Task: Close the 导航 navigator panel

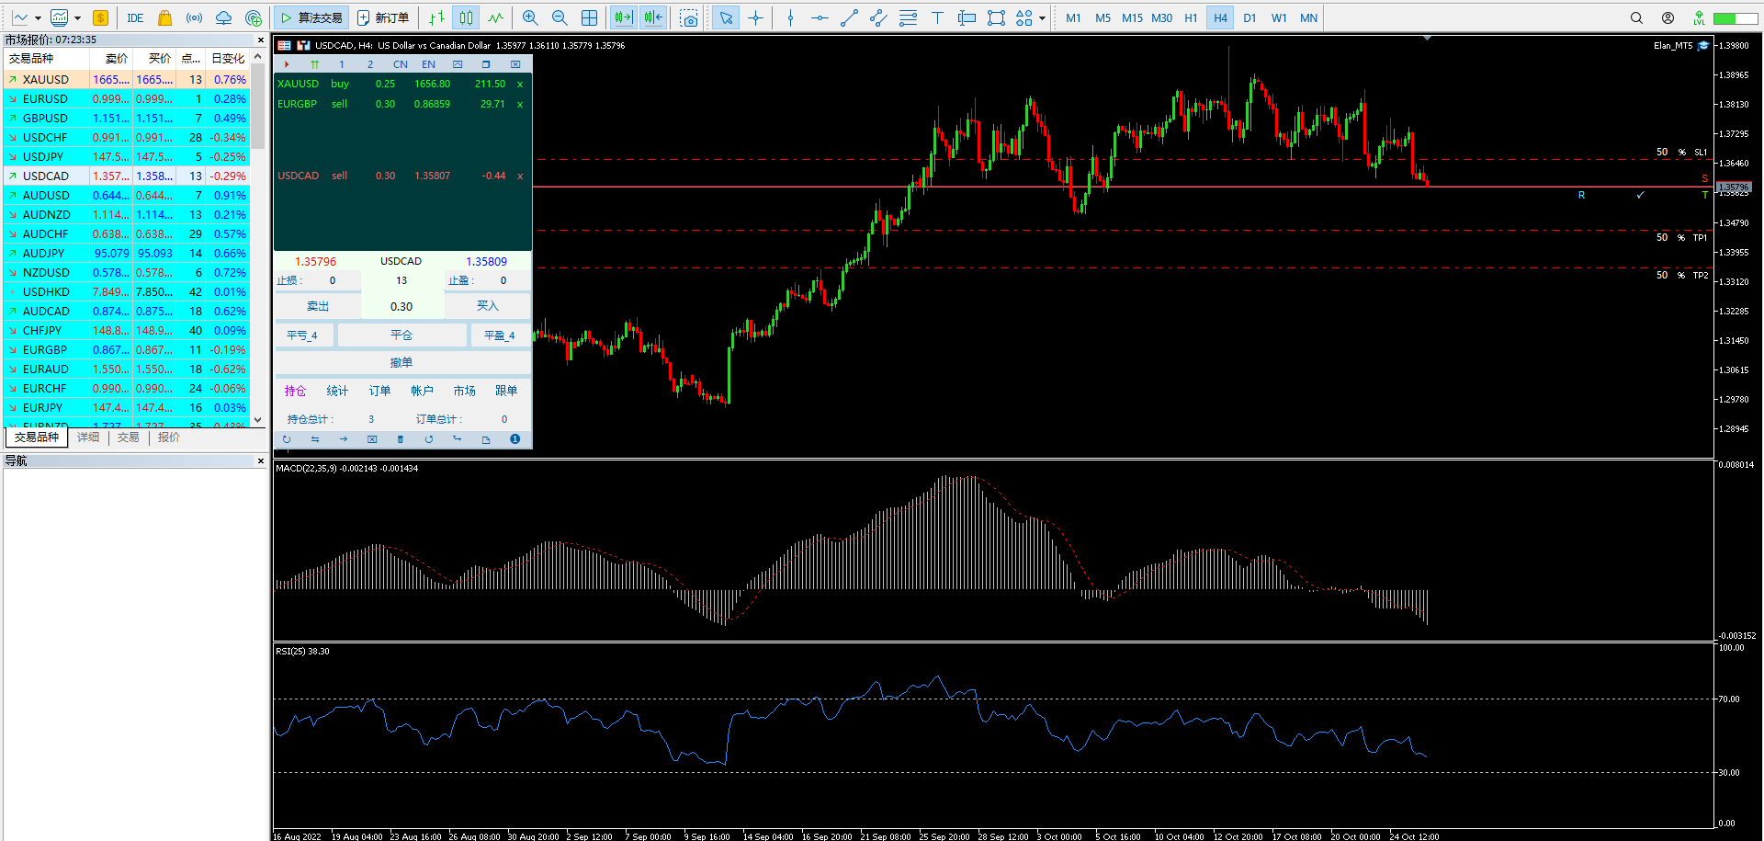Action: click(x=261, y=460)
